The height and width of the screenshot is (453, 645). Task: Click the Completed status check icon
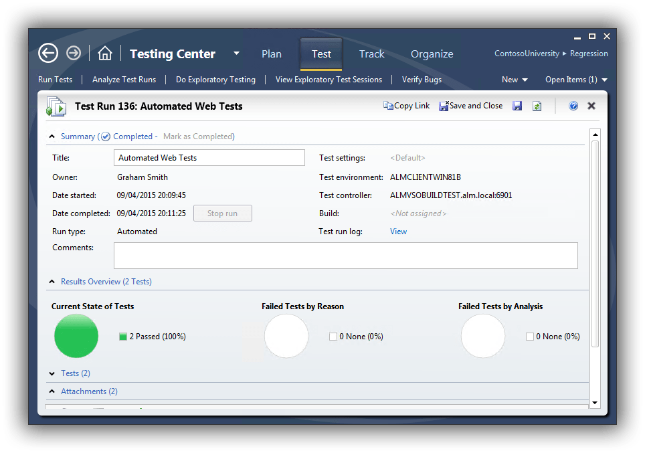(106, 137)
